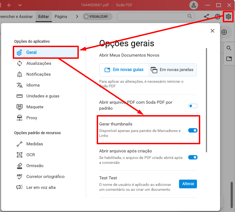Switch to the Página tab
Image resolution: width=235 pixels, height=212 pixels.
pos(61,17)
